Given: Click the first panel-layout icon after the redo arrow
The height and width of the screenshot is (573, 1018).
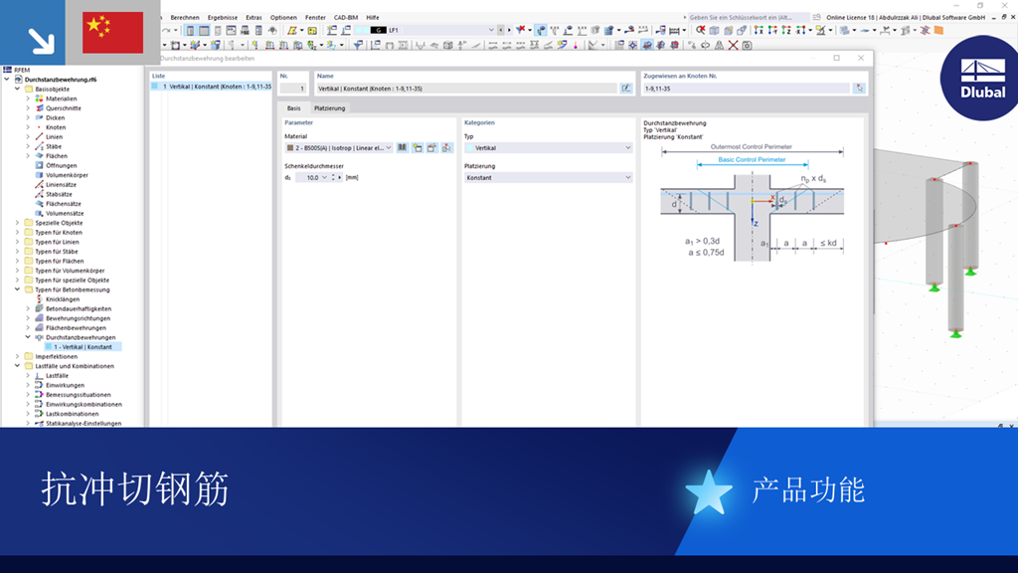Looking at the screenshot, I should [x=191, y=30].
